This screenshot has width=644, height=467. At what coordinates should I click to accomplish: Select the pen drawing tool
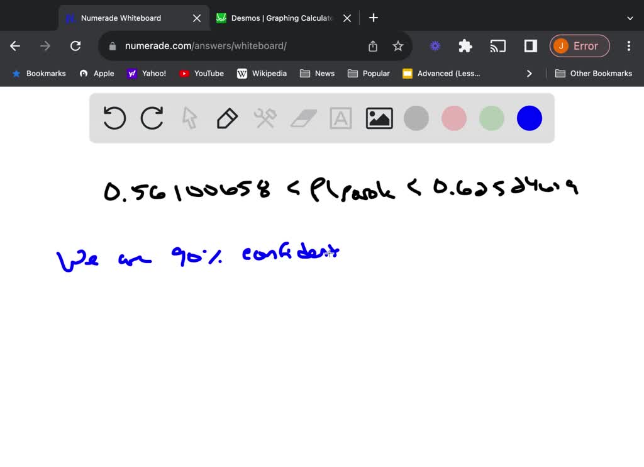(x=227, y=118)
